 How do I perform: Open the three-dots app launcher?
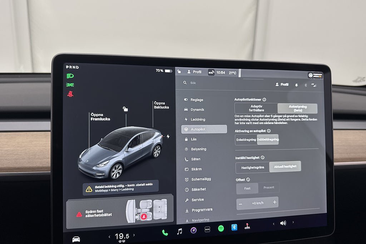pos(207,229)
